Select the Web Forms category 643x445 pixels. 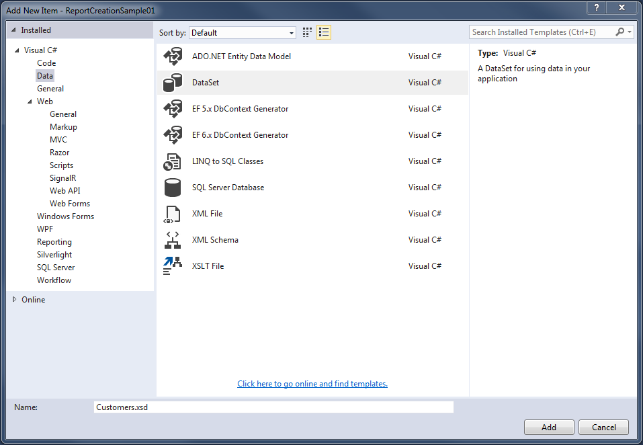(70, 204)
